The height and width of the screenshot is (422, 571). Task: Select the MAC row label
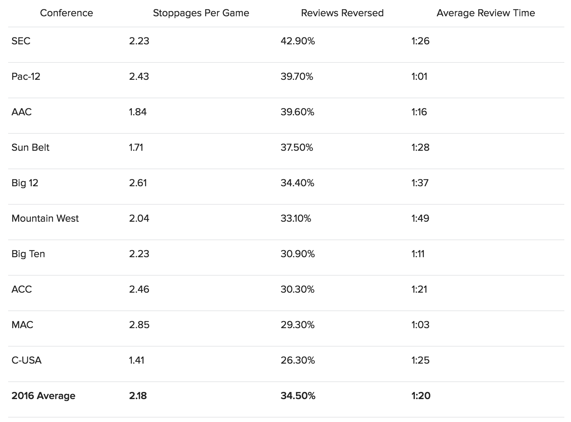point(23,325)
